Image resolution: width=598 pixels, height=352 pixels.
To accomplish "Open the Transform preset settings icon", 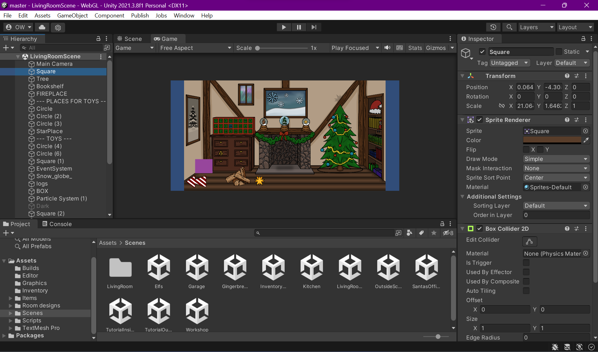I will tap(577, 76).
